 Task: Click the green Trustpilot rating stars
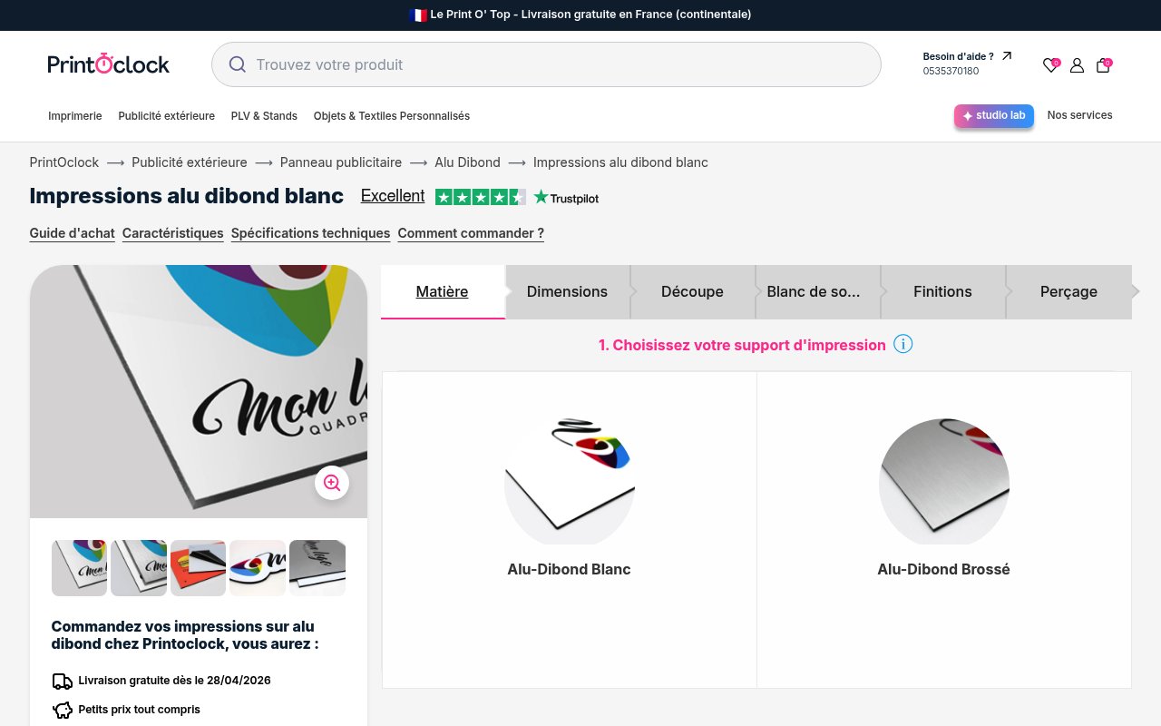point(481,196)
